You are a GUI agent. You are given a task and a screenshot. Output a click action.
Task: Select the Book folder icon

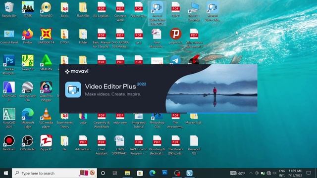[64, 9]
